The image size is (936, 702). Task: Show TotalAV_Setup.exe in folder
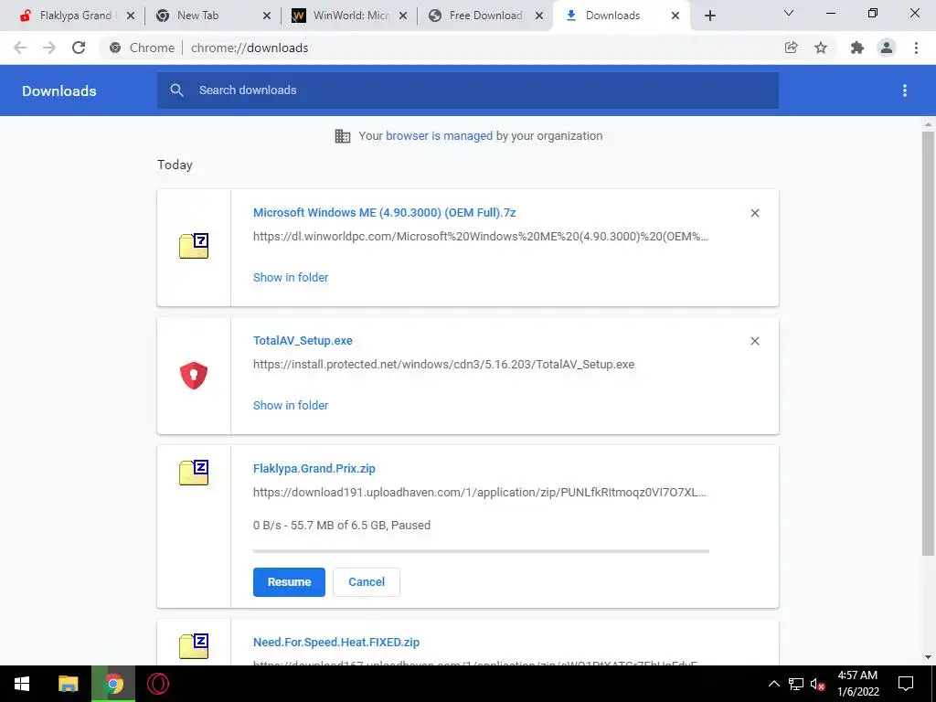[x=291, y=405]
